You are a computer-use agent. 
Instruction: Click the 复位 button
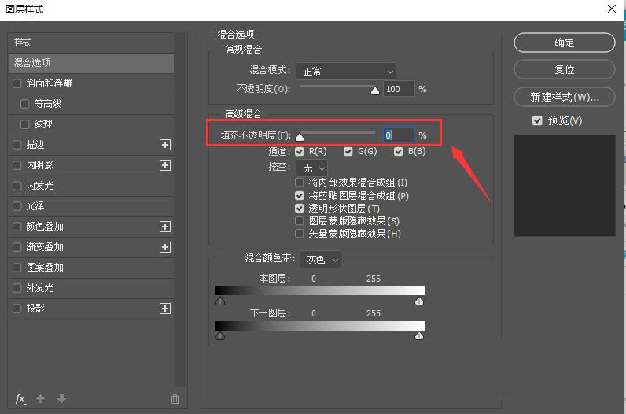(x=565, y=69)
